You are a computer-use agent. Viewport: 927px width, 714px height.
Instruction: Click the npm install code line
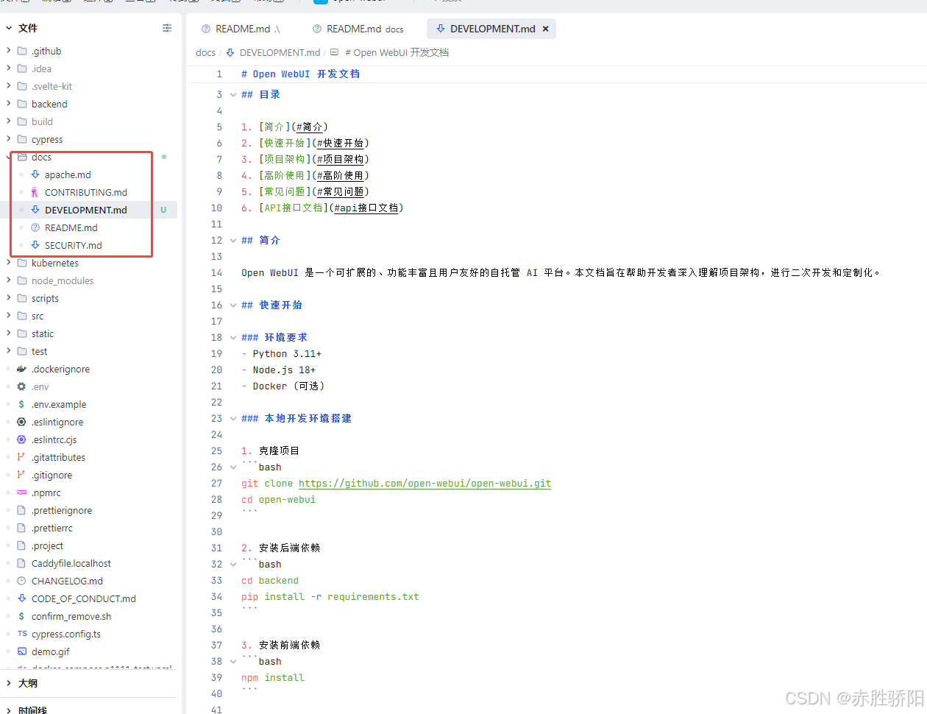tap(273, 678)
